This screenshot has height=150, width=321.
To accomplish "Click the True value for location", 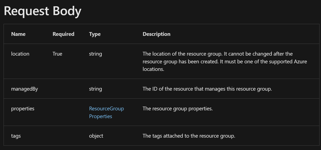I will pos(58,54).
